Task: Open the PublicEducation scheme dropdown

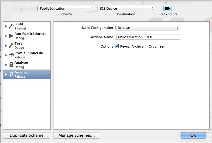Action: [66, 8]
